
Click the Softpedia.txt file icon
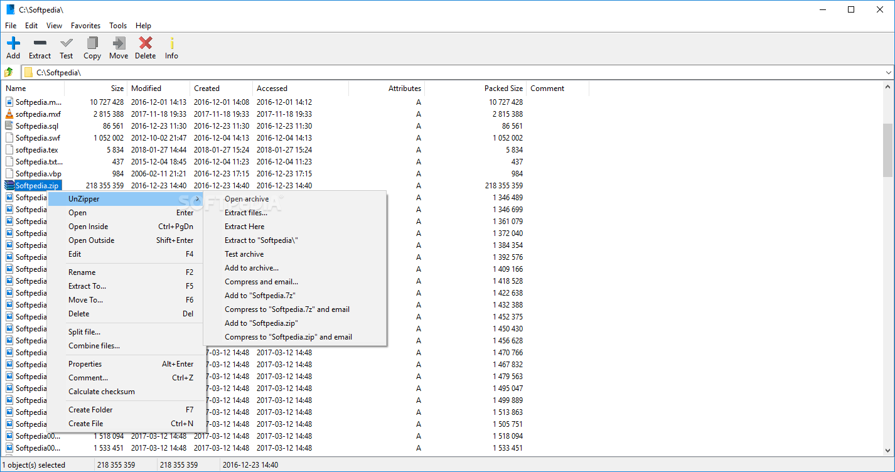(x=9, y=161)
